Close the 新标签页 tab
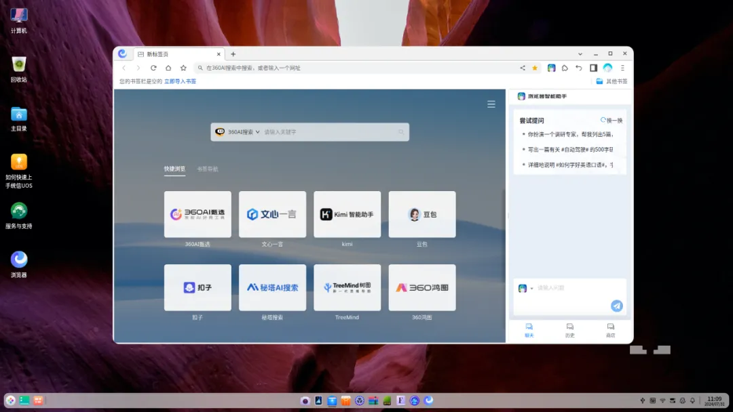733x412 pixels. tap(219, 54)
